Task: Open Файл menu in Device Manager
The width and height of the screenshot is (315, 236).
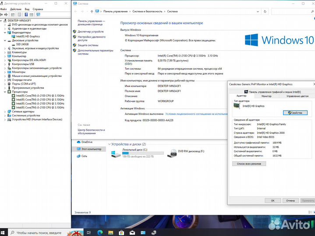Action: (x=4, y=9)
